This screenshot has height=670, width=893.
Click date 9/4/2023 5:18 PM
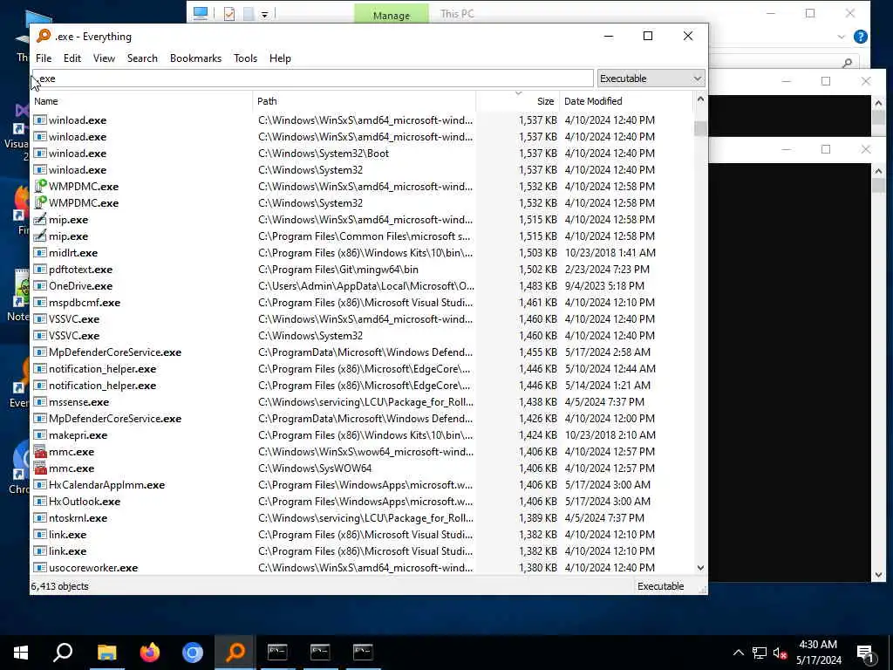click(x=604, y=286)
